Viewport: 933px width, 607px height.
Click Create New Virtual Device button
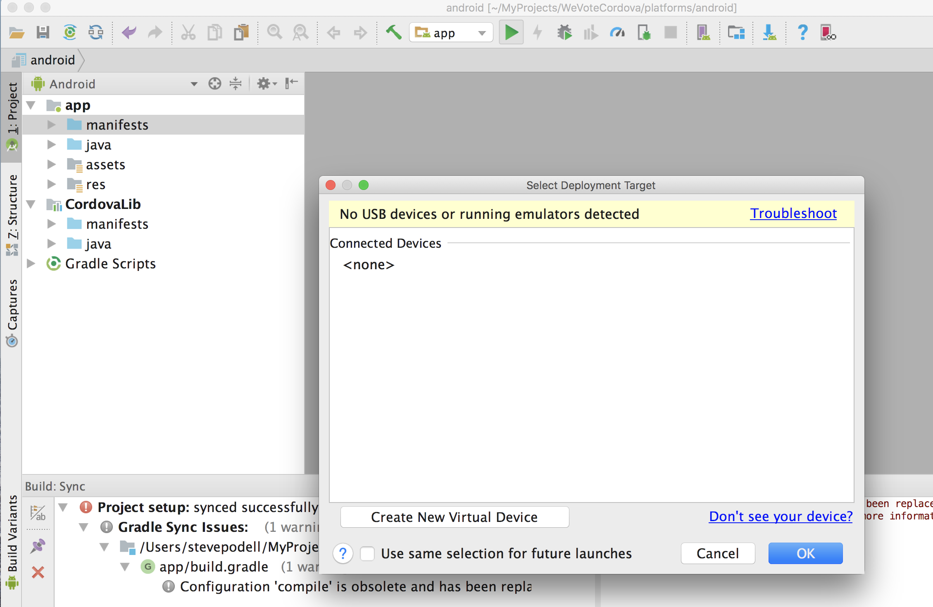tap(455, 517)
